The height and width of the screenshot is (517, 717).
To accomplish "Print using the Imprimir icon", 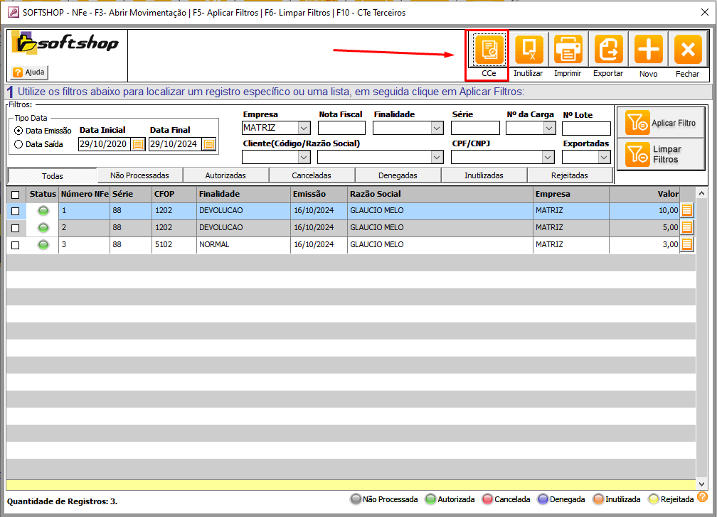I will pos(568,50).
